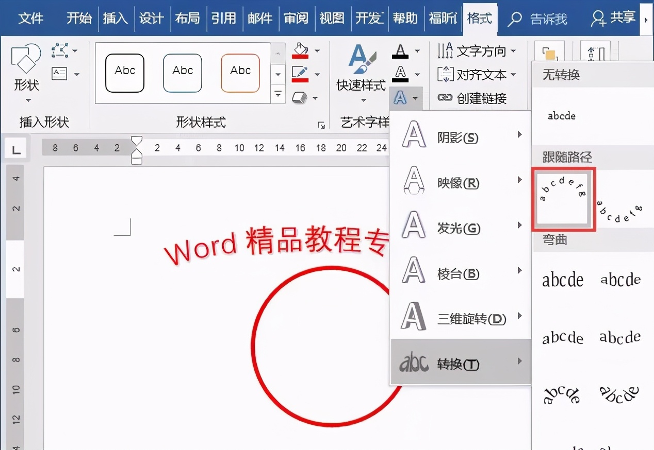Click the text outline A icon

pyautogui.click(x=400, y=74)
